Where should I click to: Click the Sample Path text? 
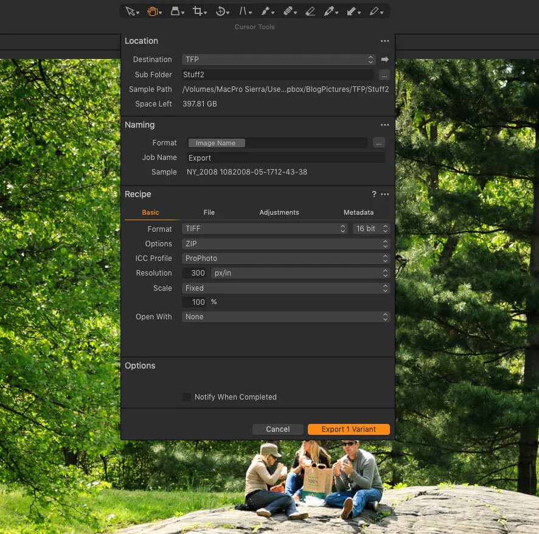286,89
